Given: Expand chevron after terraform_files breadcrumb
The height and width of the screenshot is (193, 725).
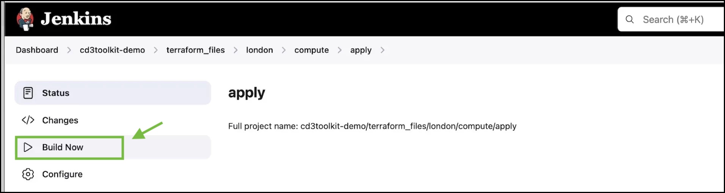Looking at the screenshot, I should pyautogui.click(x=235, y=50).
